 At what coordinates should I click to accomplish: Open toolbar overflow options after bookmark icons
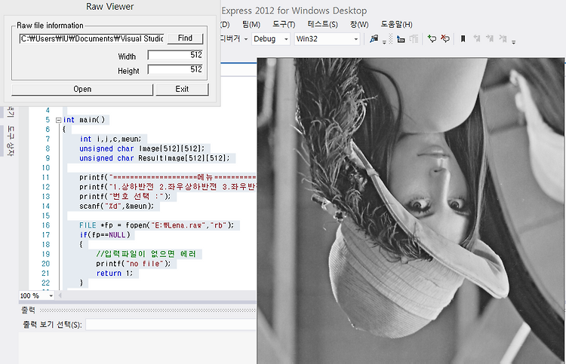513,41
